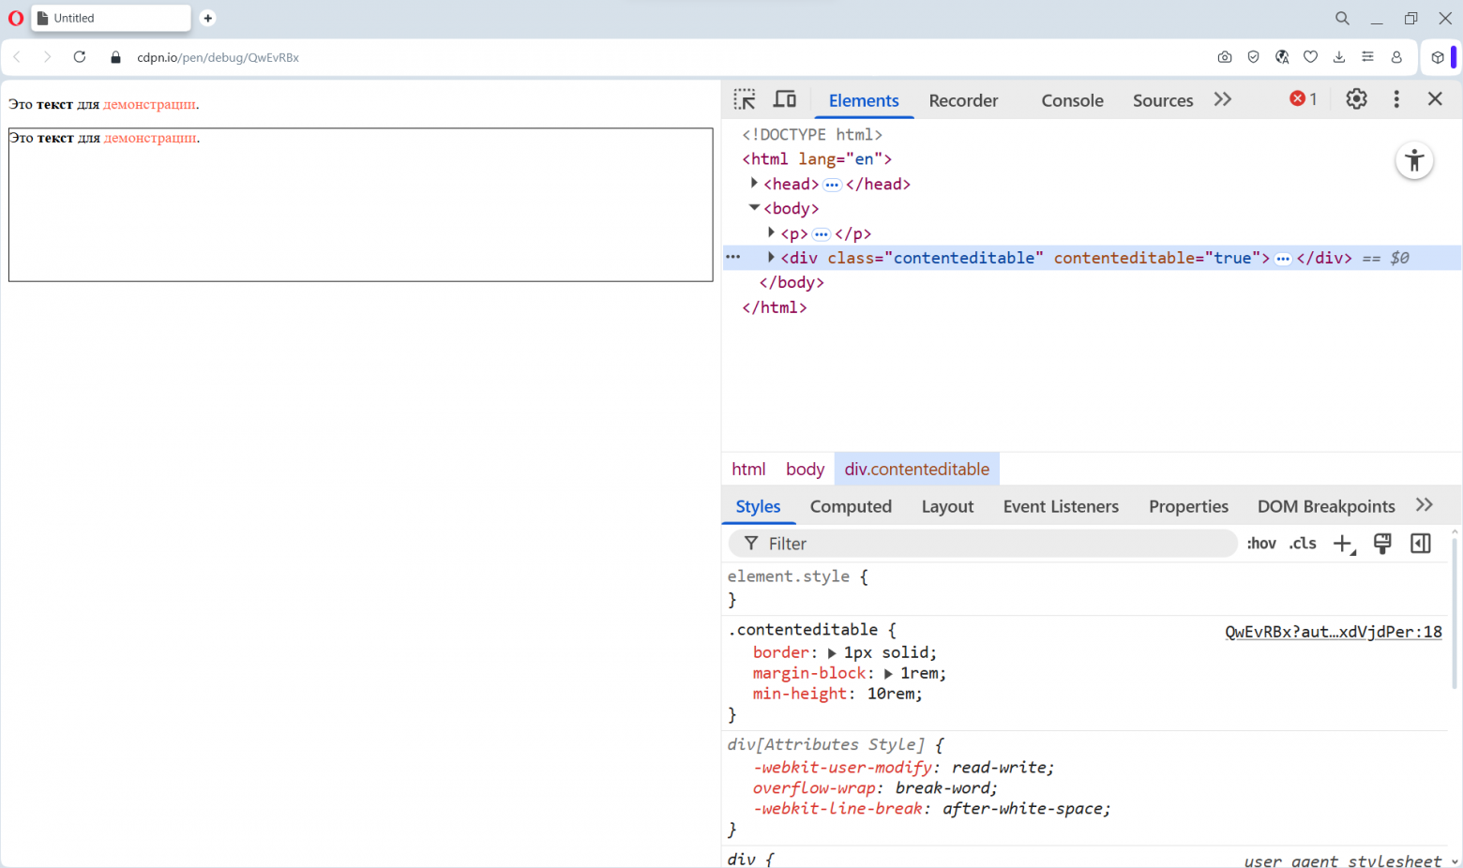Viewport: 1463px width, 868px height.
Task: Expand collapsed head content ellipsis
Action: pyautogui.click(x=832, y=185)
